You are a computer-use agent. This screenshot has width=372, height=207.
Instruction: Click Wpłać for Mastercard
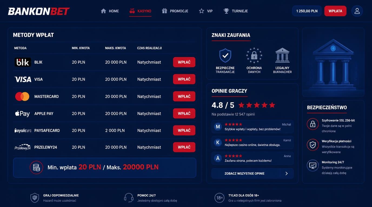[x=184, y=96]
